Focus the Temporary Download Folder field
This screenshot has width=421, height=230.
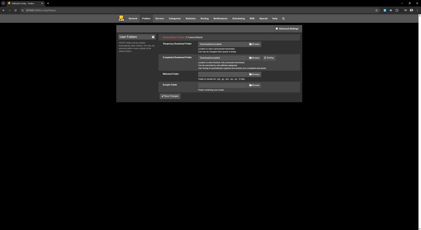tap(222, 44)
